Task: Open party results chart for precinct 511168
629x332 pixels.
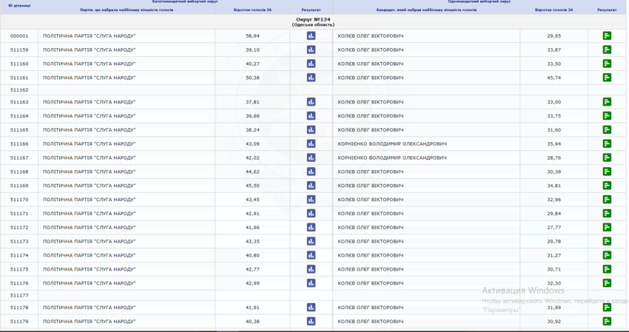Action: pos(311,172)
